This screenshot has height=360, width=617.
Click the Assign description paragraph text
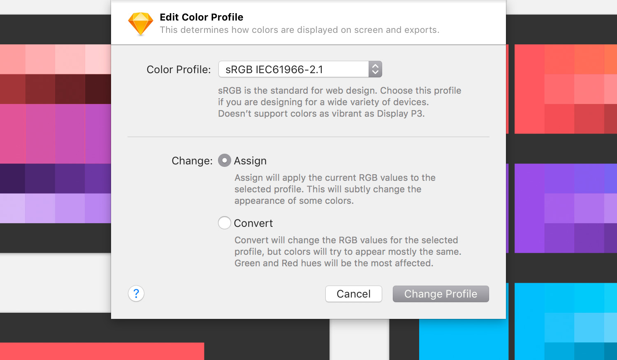(335, 189)
